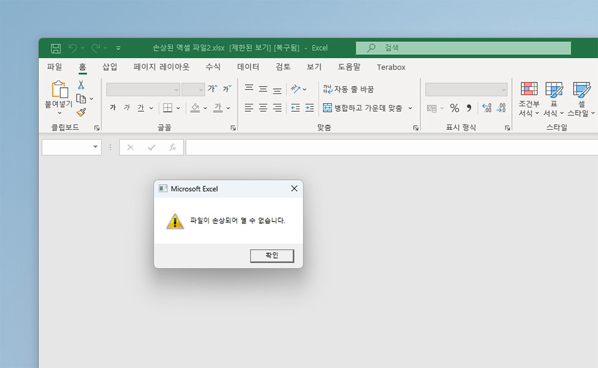Click Decrease Decimal icon
The width and height of the screenshot is (598, 368).
[x=501, y=108]
